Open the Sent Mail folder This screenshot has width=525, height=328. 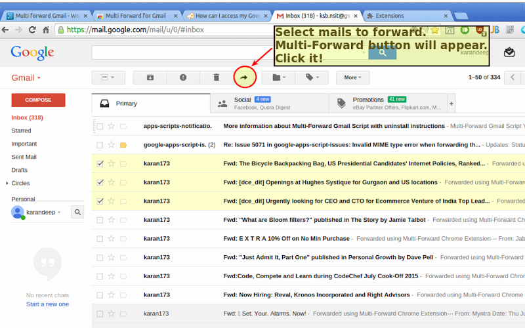24,157
